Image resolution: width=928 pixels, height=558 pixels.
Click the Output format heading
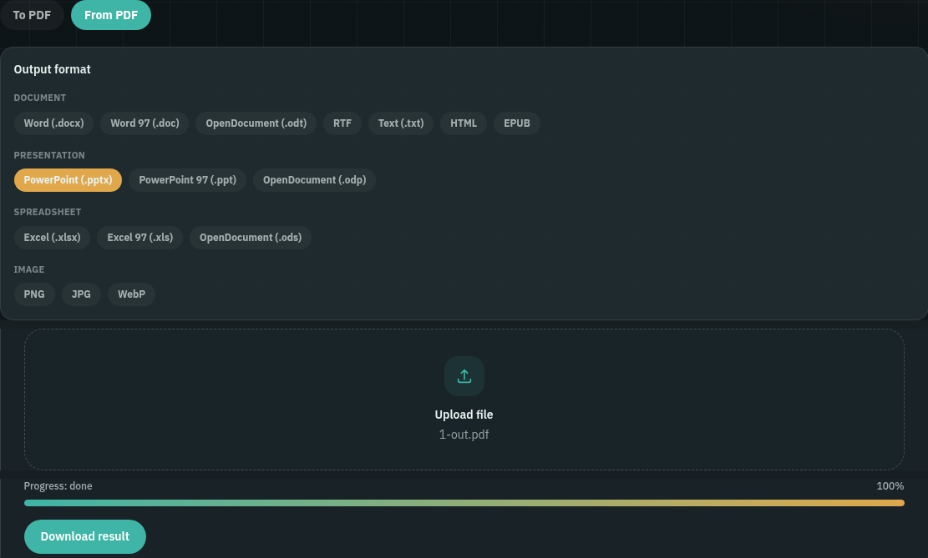52,69
